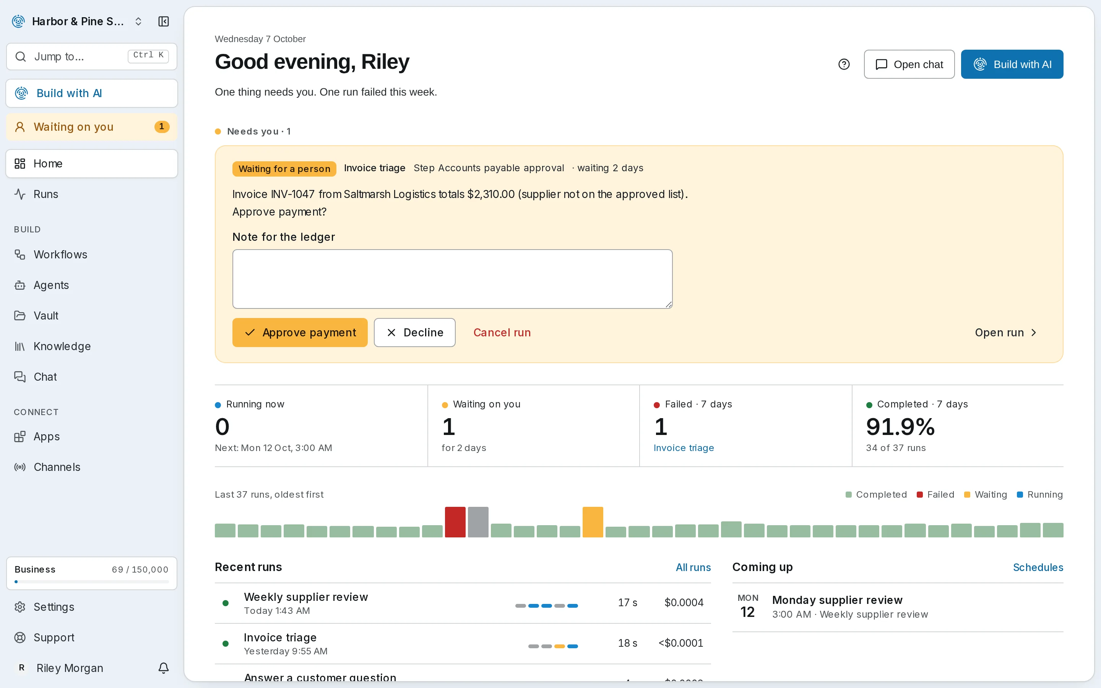The height and width of the screenshot is (688, 1101).
Task: Click the Running now stat card
Action: [321, 426]
